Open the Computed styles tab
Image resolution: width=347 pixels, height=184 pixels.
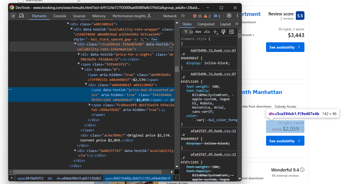click(206, 24)
